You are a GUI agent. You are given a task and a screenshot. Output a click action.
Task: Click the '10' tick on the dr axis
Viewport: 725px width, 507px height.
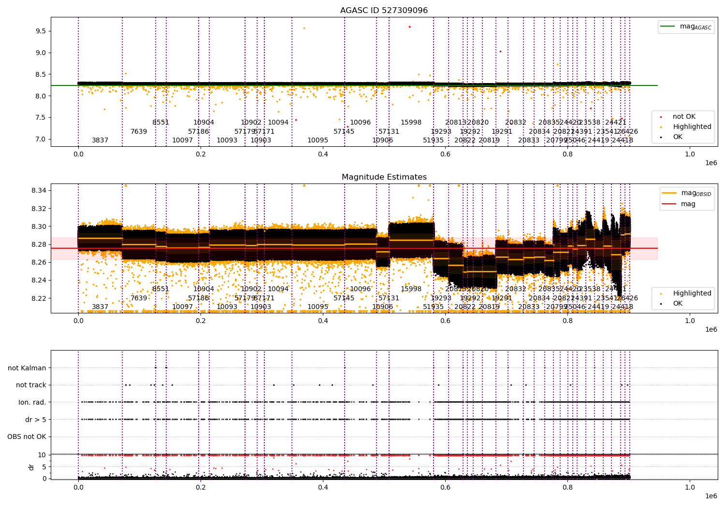(42, 455)
